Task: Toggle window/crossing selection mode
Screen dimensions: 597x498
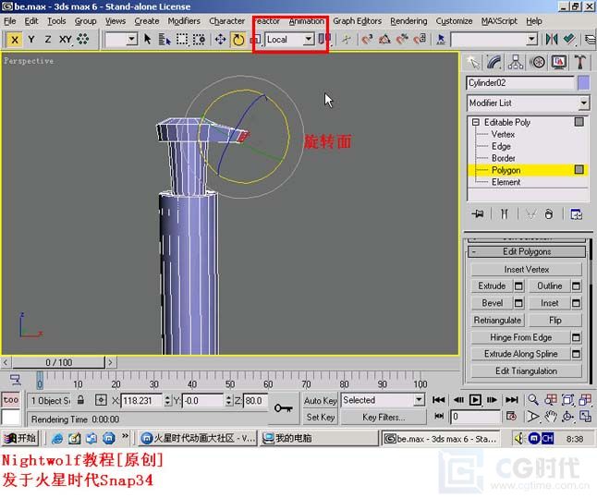Action: pyautogui.click(x=199, y=39)
